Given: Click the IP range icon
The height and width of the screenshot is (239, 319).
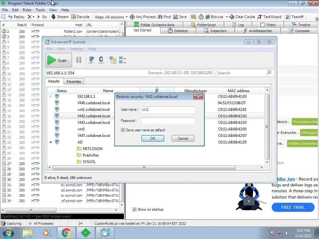Looking at the screenshot, I should (x=92, y=60).
